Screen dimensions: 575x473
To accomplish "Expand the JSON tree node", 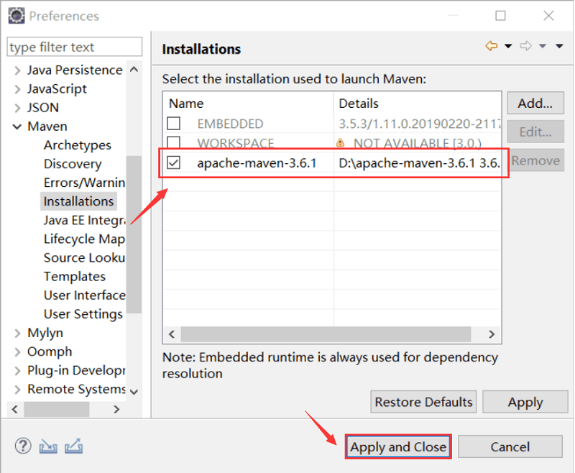I will pos(17,107).
